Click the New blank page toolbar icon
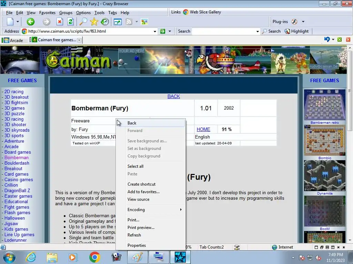 coord(10,22)
